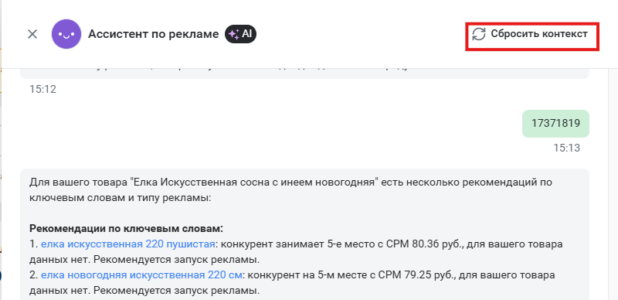Viewport: 618px width, 300px height.
Task: Click heading 'Рекомендации по ключевым словам:'
Action: (126, 229)
